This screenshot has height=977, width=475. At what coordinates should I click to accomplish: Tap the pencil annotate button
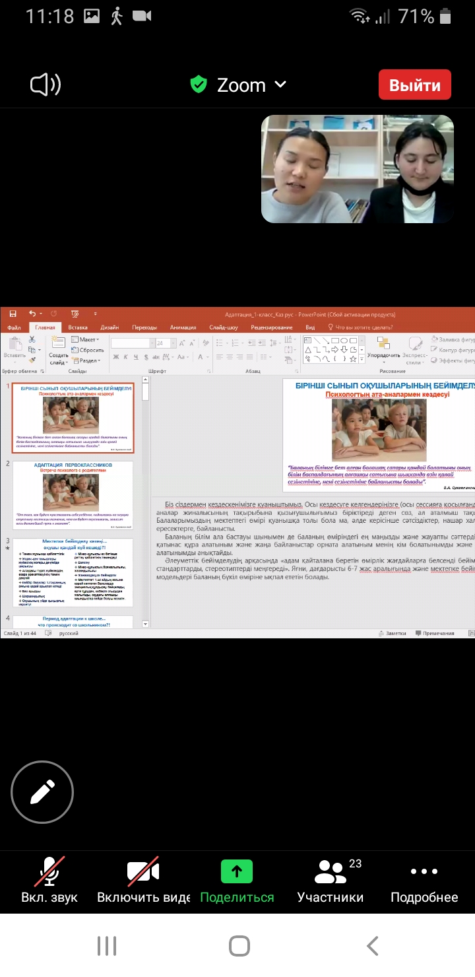42,792
